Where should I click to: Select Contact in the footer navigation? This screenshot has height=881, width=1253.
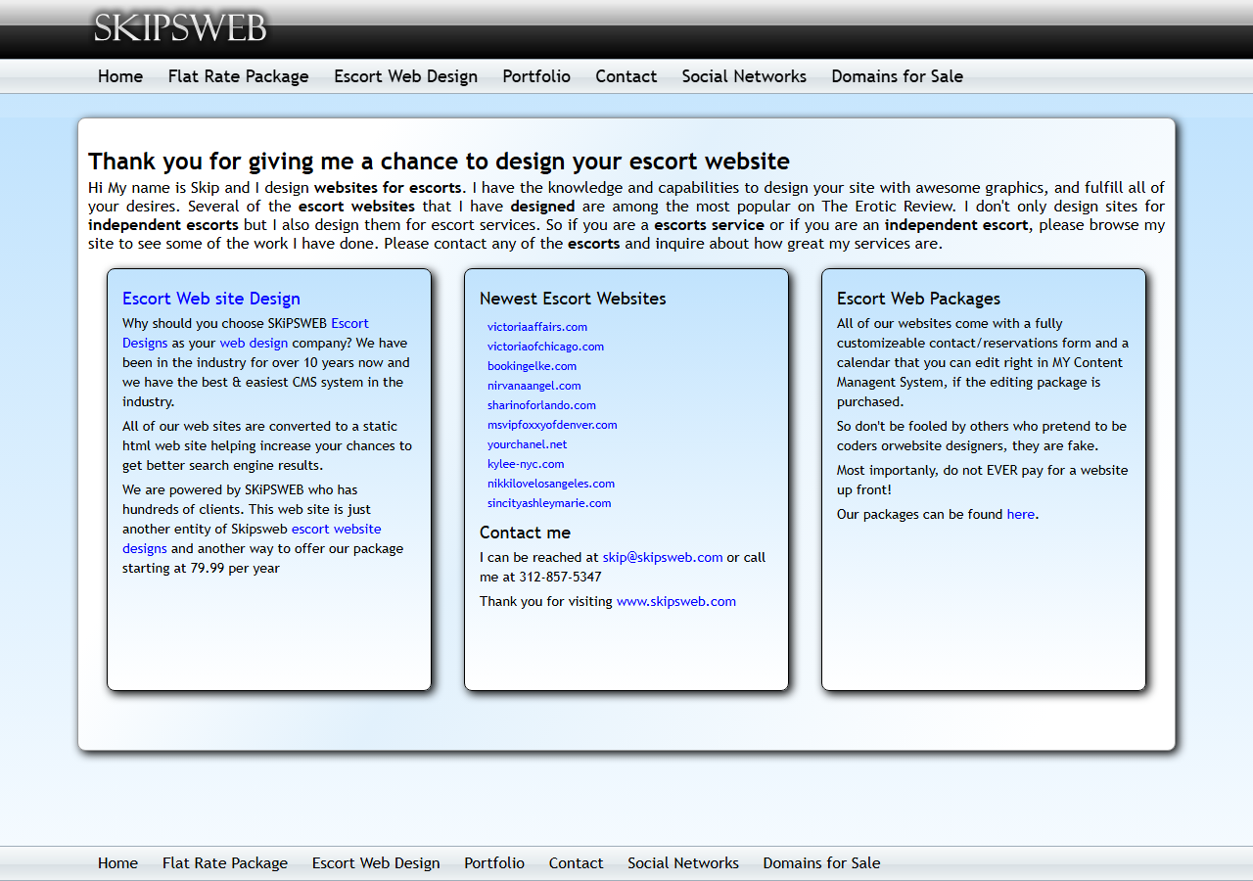coord(576,863)
